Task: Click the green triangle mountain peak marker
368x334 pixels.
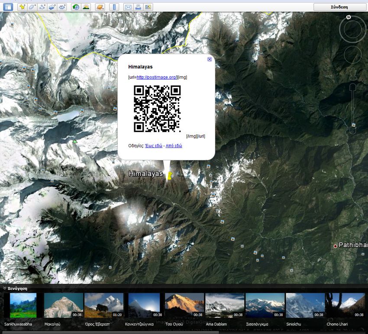Action: coord(74,141)
